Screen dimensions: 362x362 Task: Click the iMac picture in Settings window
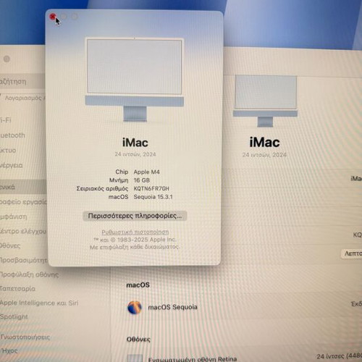click(265, 101)
